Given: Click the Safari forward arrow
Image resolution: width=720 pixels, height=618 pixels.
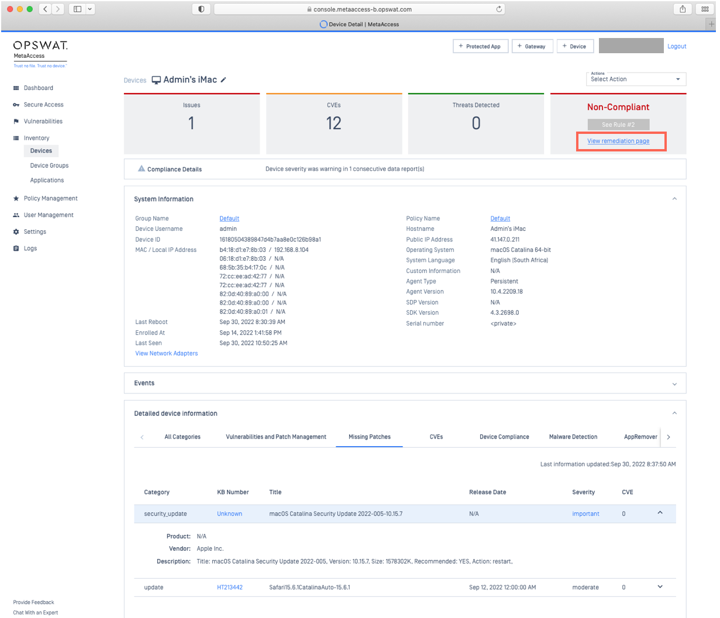Looking at the screenshot, I should pyautogui.click(x=57, y=9).
